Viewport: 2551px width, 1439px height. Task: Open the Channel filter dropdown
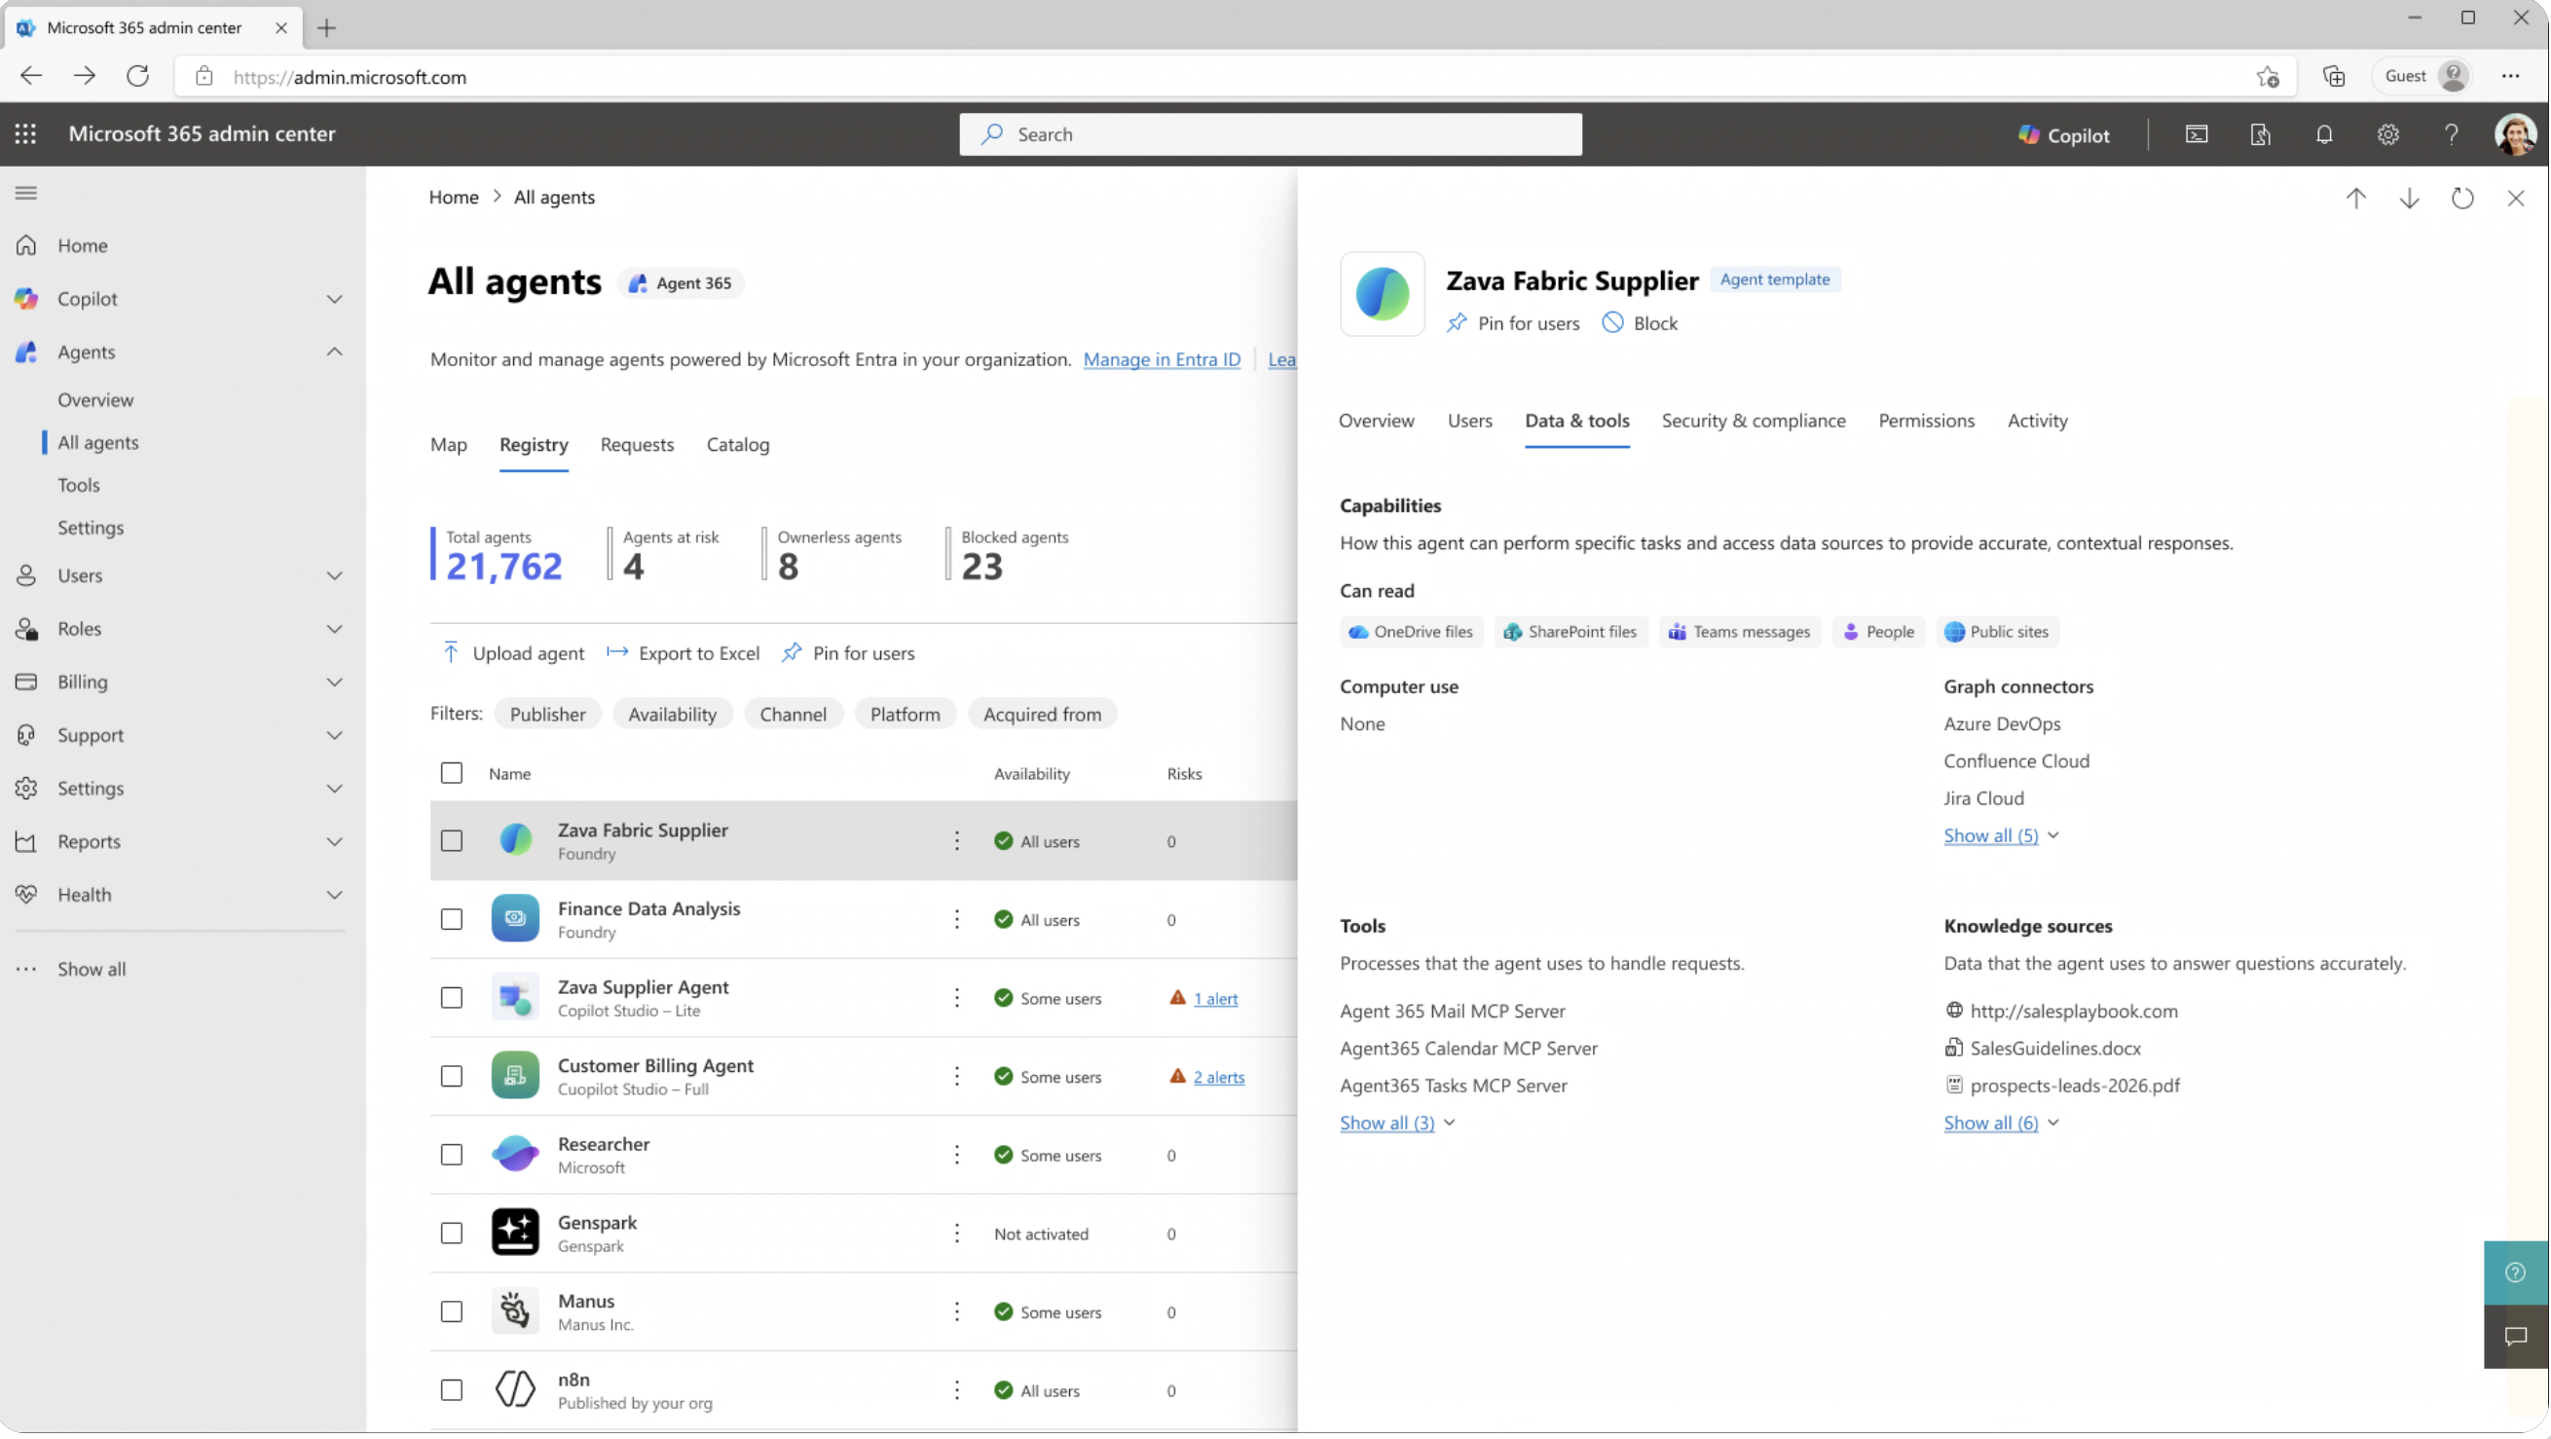[793, 714]
